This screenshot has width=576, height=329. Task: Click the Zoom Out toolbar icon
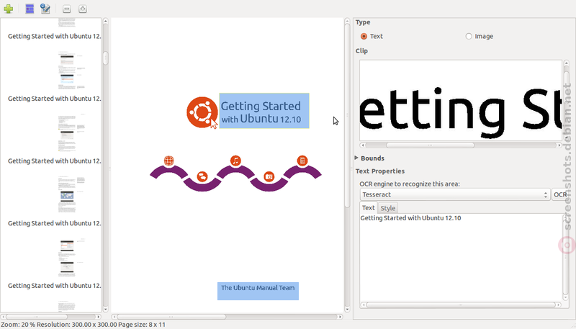(x=67, y=9)
